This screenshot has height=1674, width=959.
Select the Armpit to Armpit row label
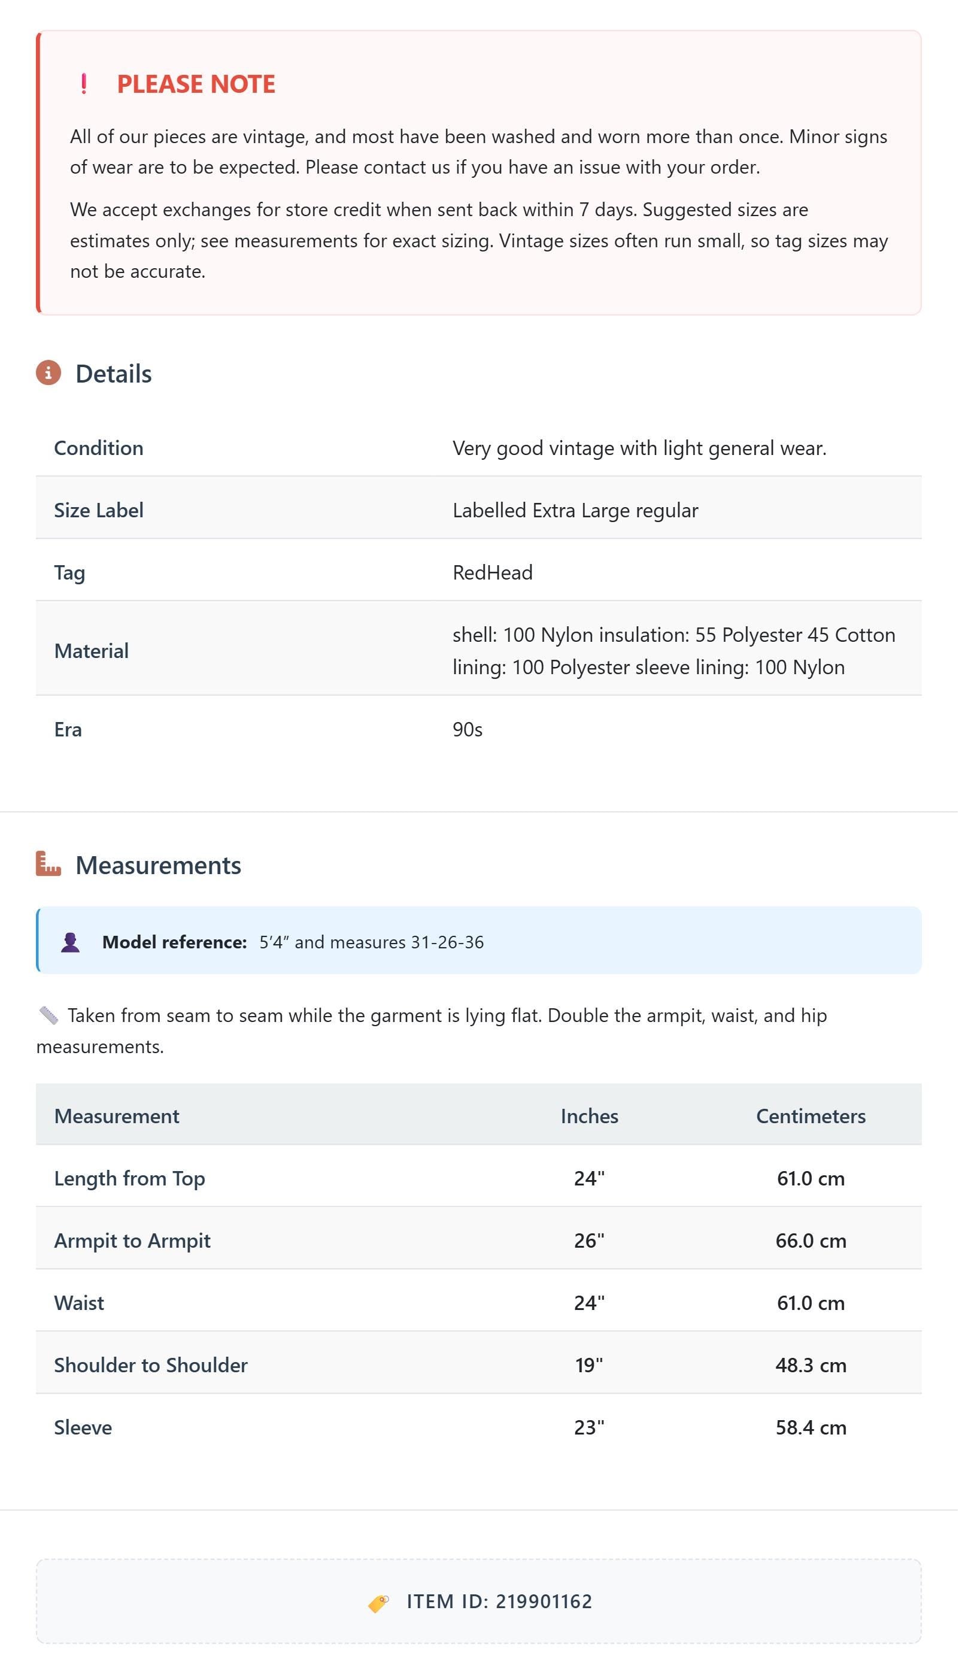132,1240
